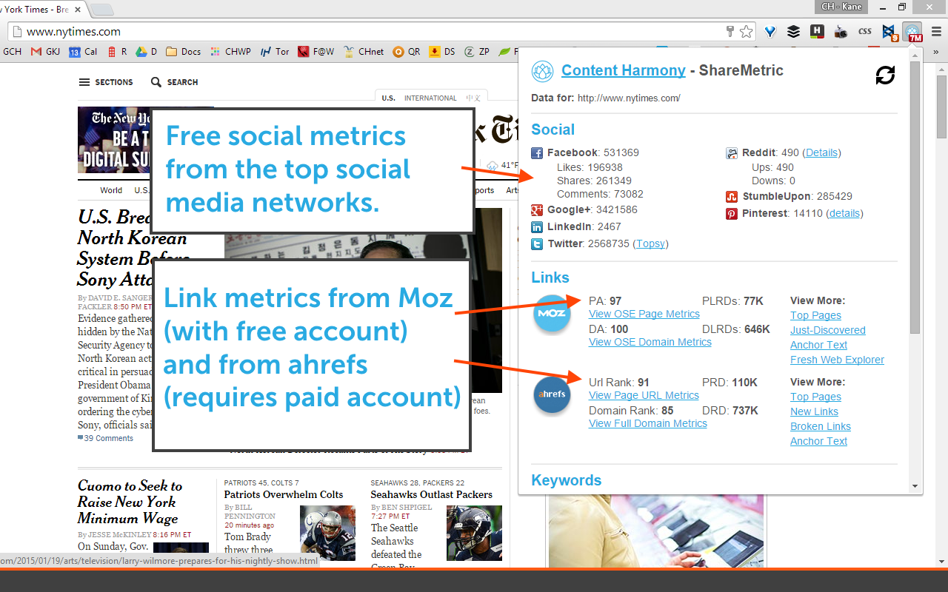Image resolution: width=948 pixels, height=592 pixels.
Task: Switch to the Chinese edition
Action: click(473, 98)
